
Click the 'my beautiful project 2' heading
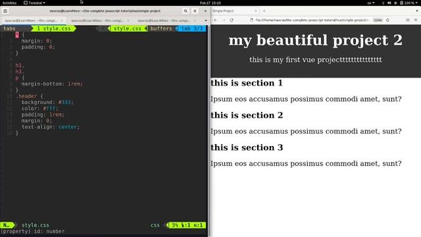coord(316,40)
